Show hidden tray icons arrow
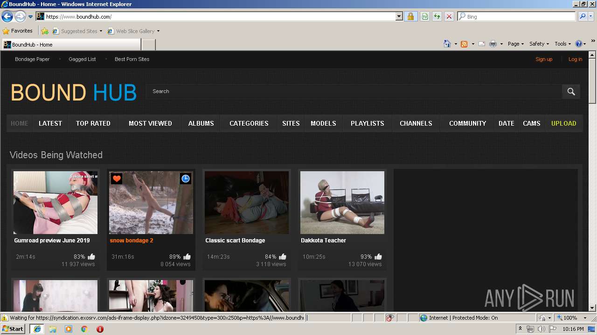 tap(521, 329)
